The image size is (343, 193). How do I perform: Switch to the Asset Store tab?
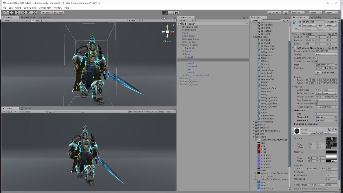[28, 17]
